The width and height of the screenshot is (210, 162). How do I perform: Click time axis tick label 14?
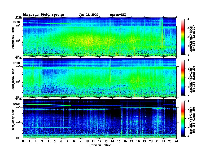[112, 141]
